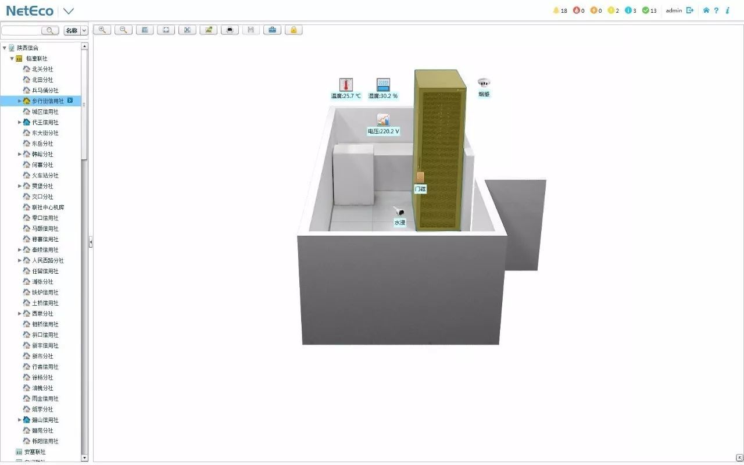
Task: Click the logout icon next to admin
Action: coord(690,10)
